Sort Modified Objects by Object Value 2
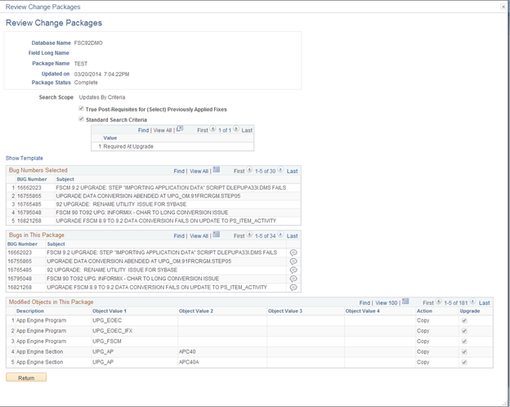 tap(196, 311)
